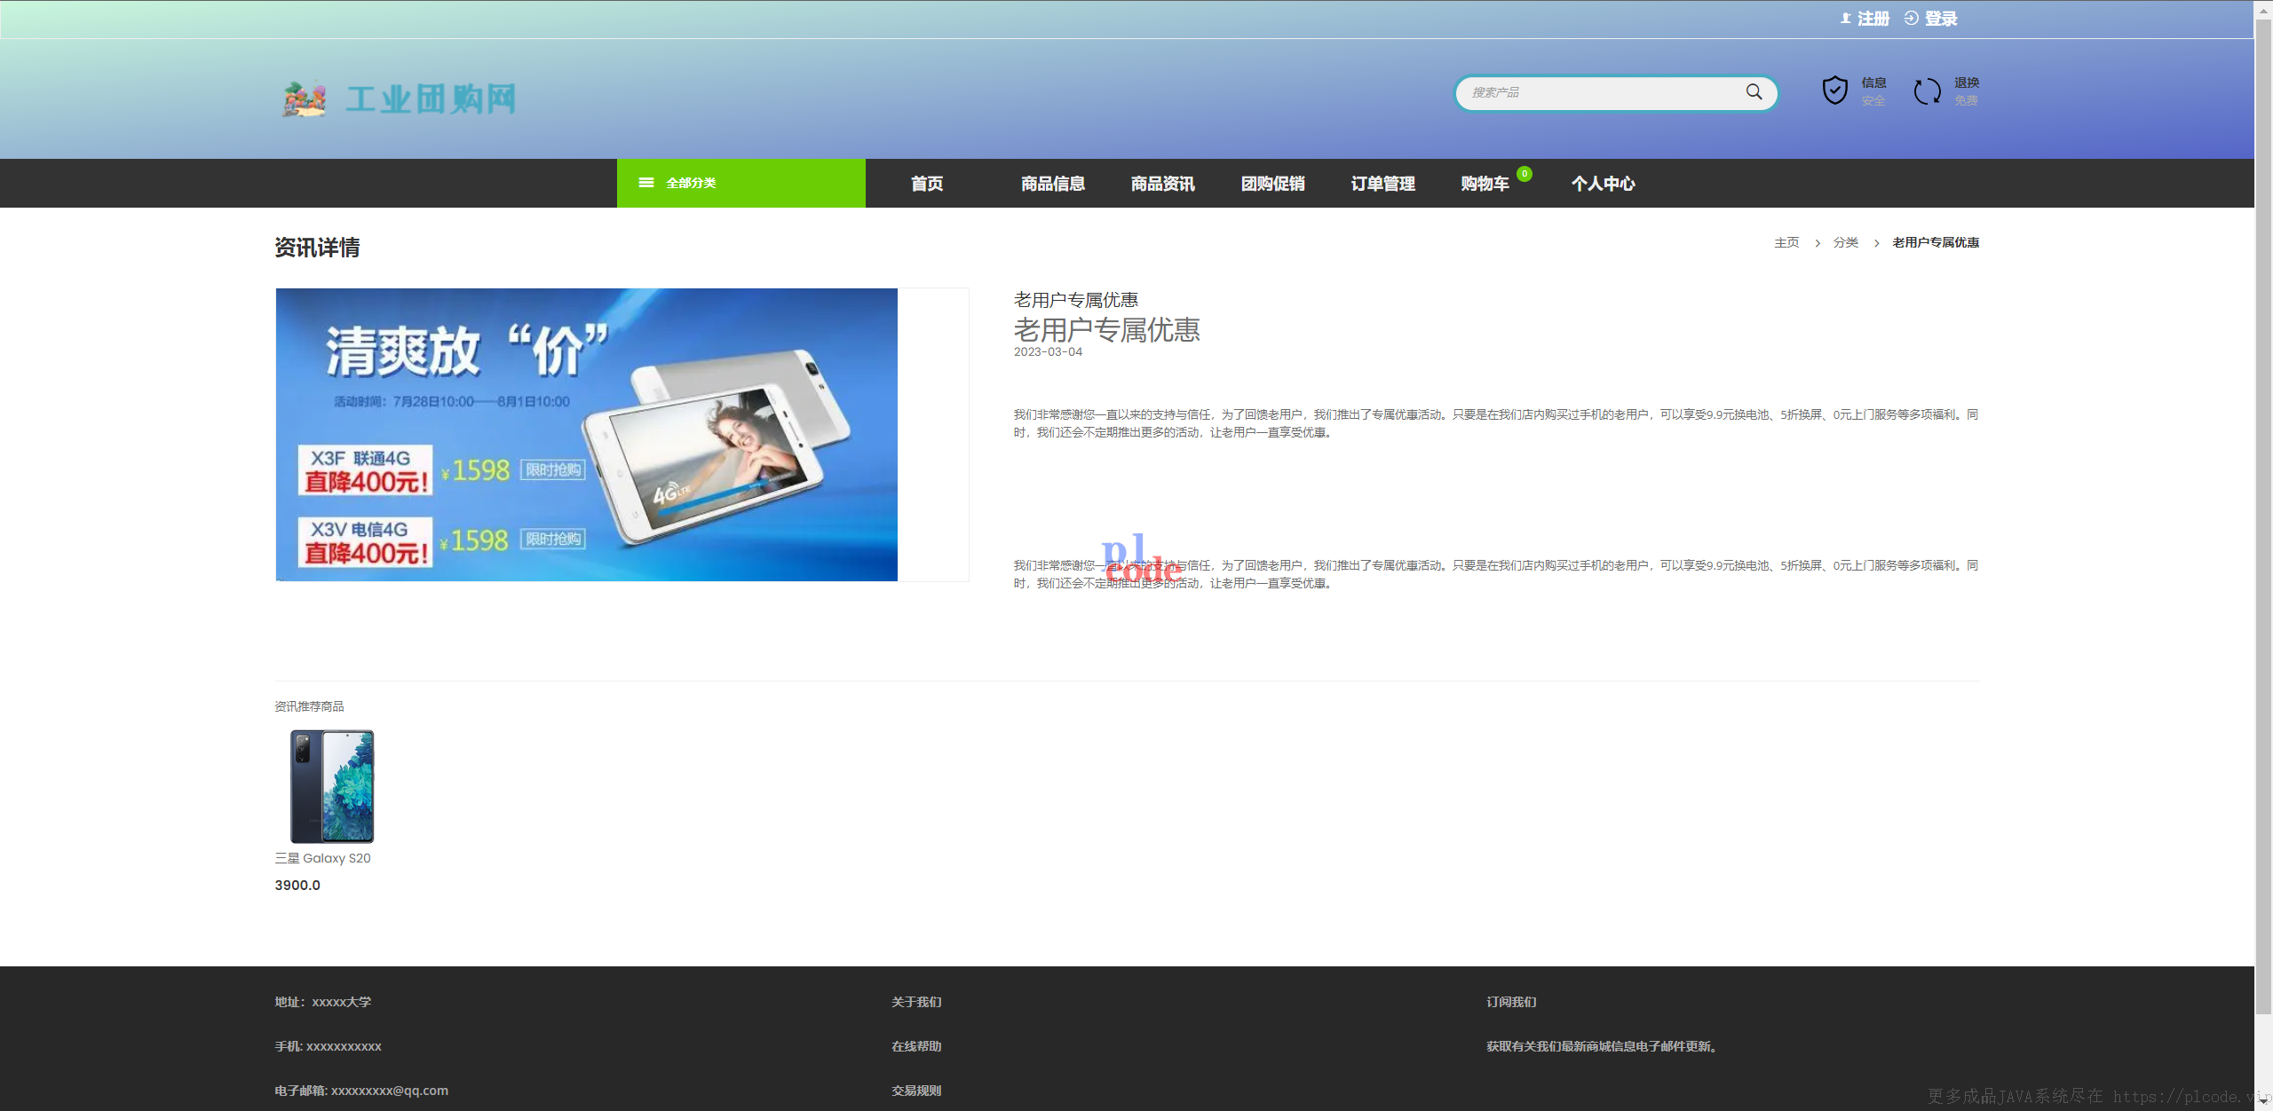Click the large 老用户专属优惠 heading
2273x1111 pixels.
point(1107,330)
